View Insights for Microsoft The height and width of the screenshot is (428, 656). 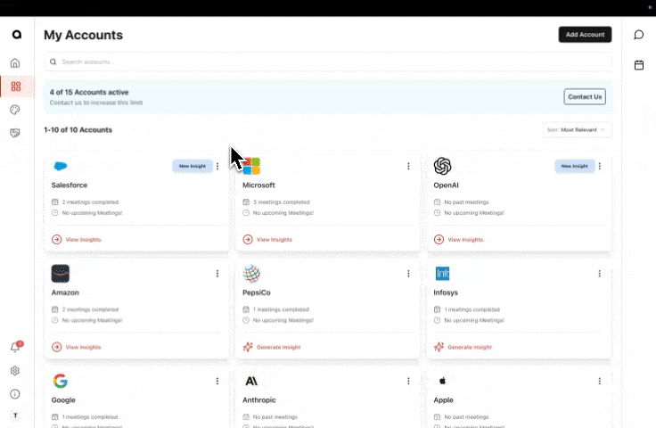click(267, 240)
